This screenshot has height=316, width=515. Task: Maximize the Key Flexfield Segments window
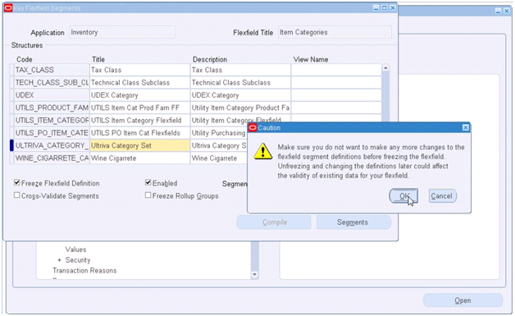click(385, 8)
